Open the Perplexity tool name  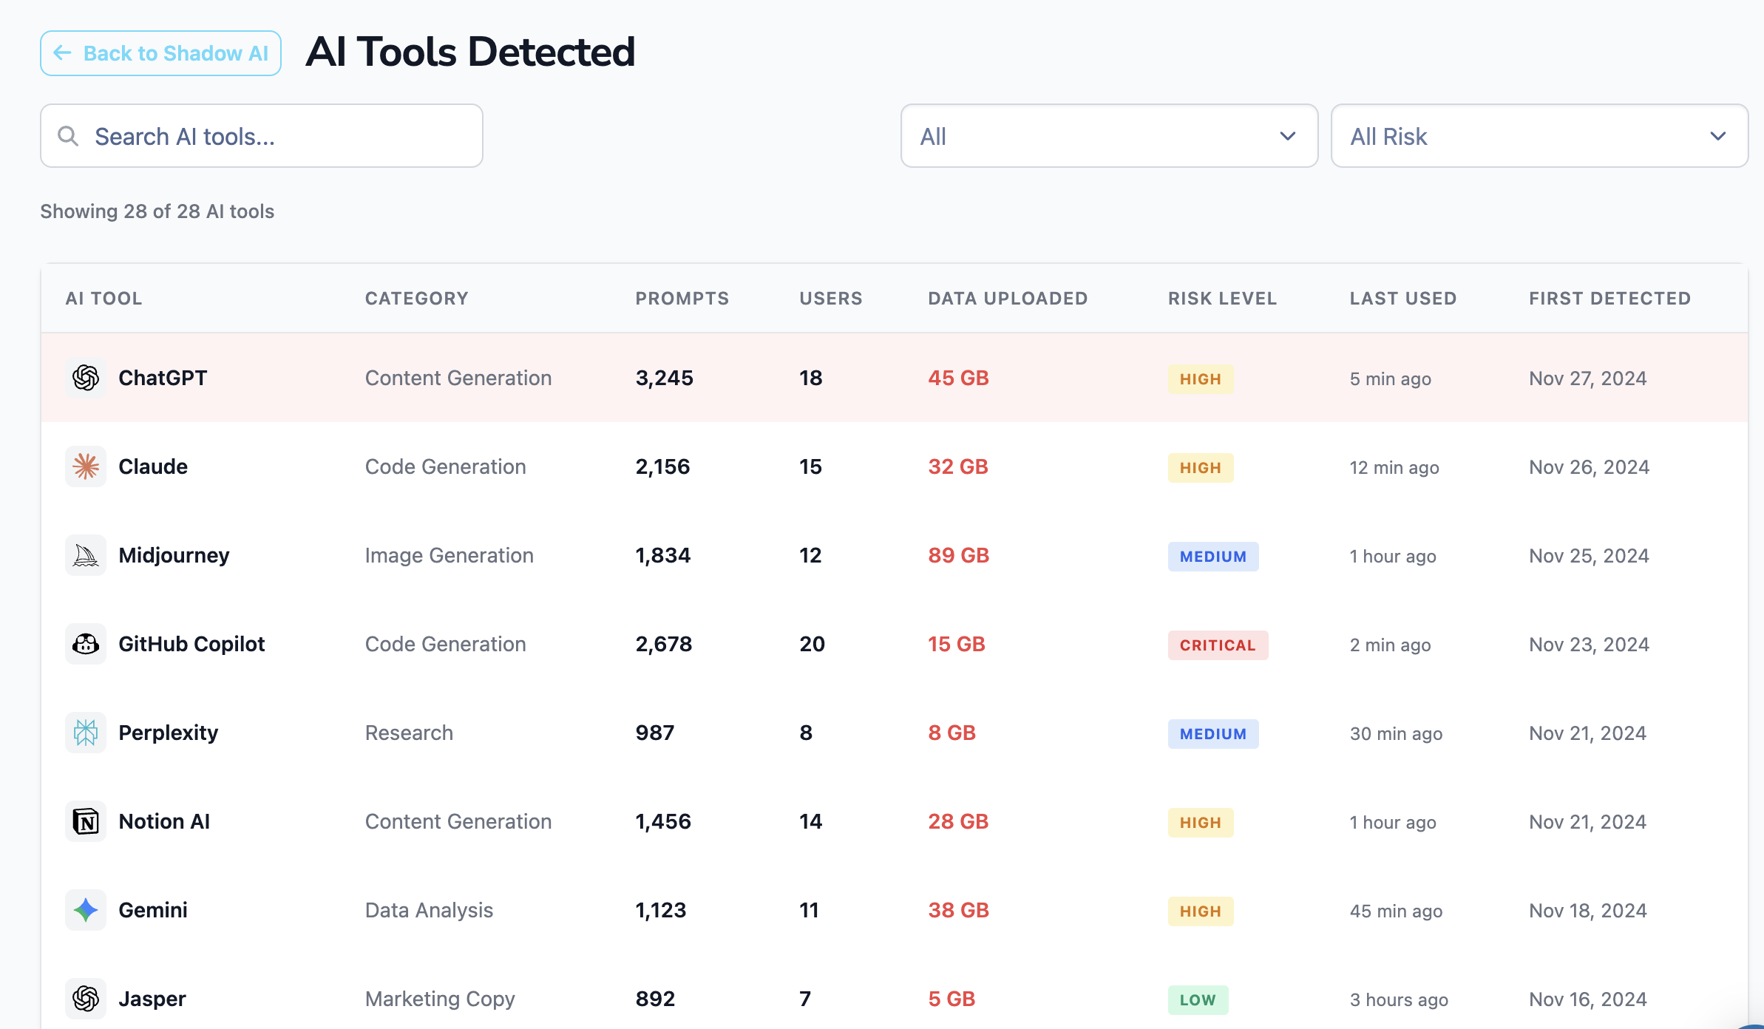tap(169, 733)
